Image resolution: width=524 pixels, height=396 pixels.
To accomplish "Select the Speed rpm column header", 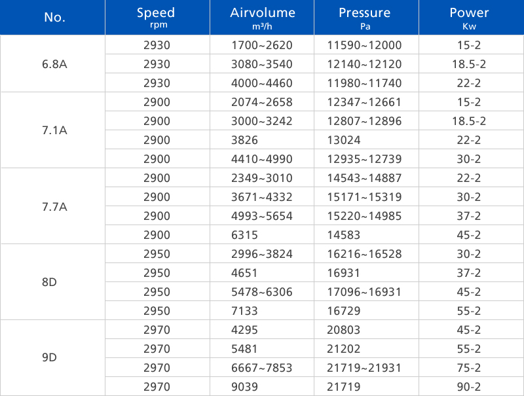I will (x=156, y=18).
